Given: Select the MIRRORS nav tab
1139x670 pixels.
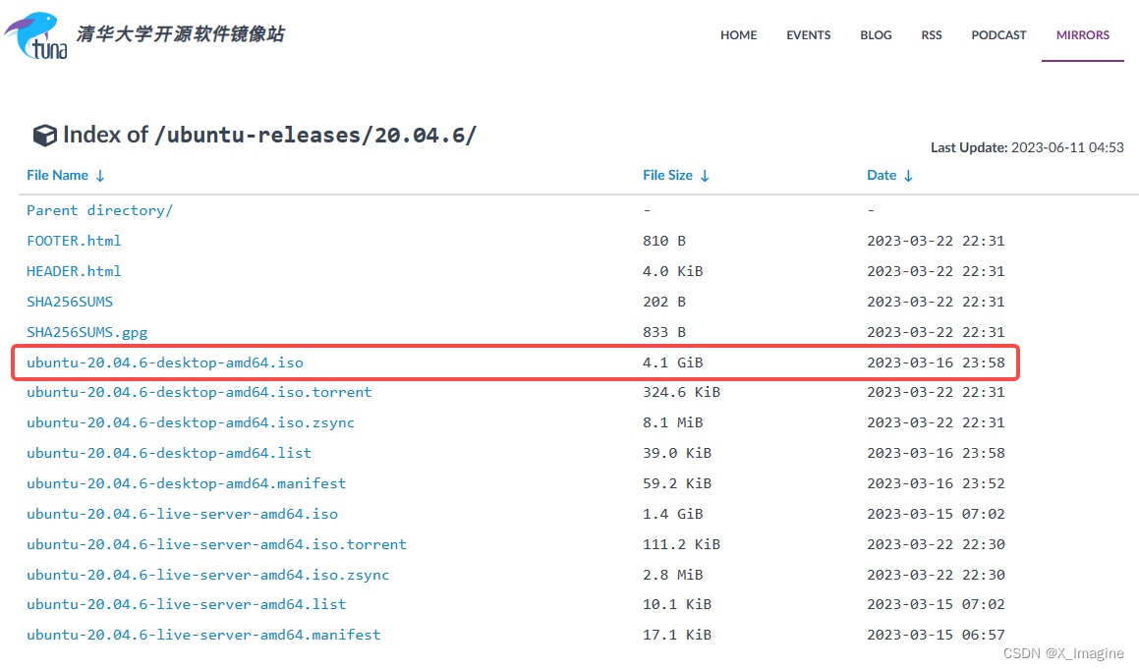Looking at the screenshot, I should point(1082,34).
